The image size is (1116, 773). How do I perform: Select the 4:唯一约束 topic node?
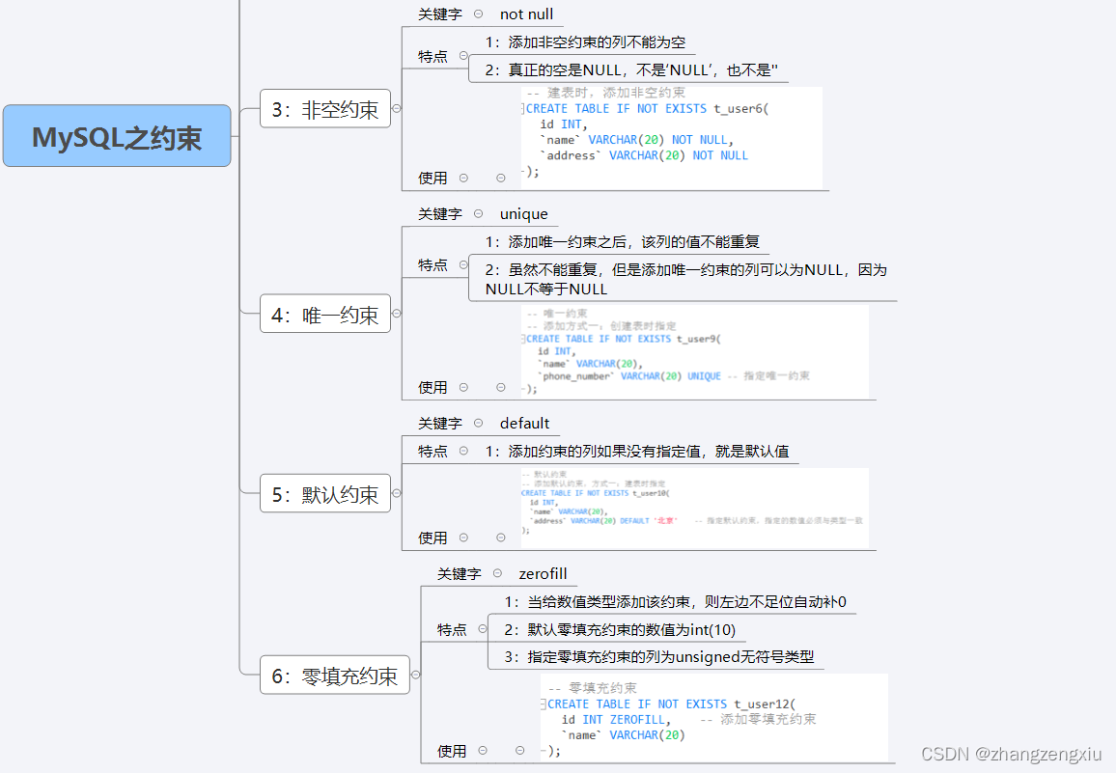pos(325,314)
